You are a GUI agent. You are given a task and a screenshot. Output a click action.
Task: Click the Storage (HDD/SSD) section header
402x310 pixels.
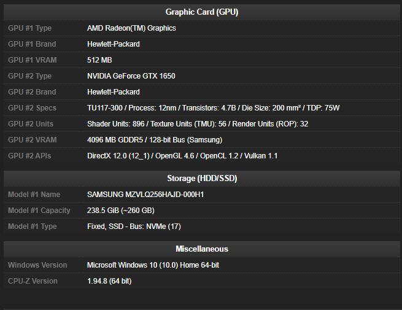click(x=201, y=179)
